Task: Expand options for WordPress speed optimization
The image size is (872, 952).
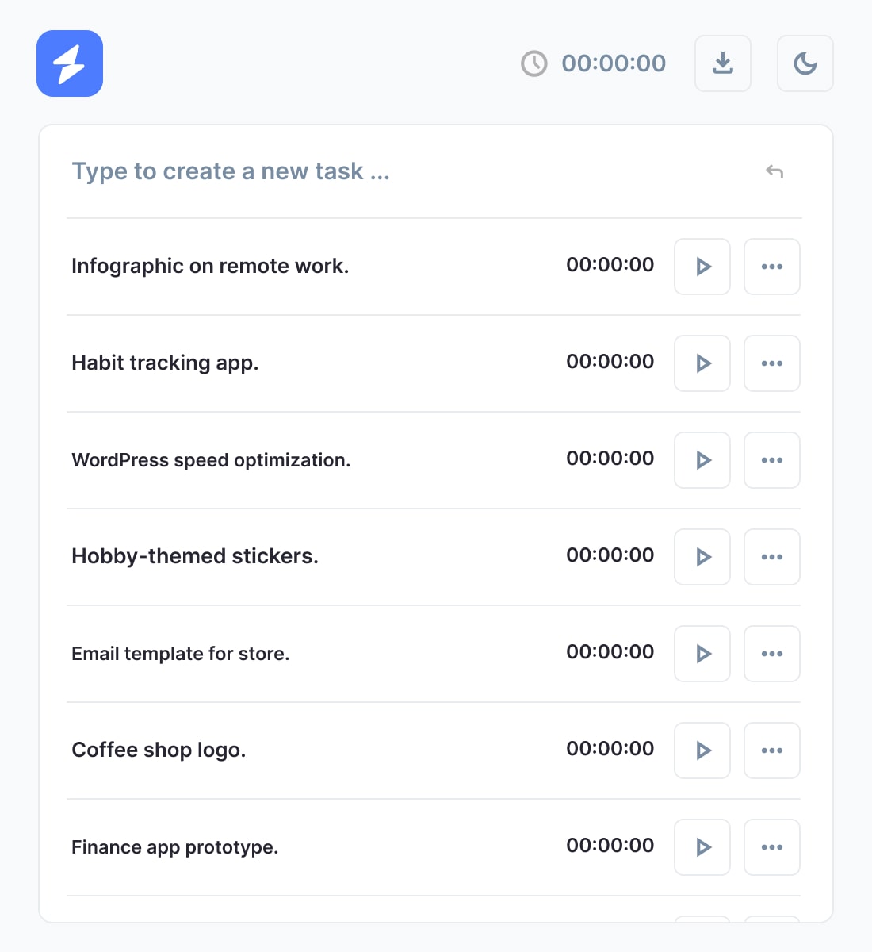Action: 771,460
